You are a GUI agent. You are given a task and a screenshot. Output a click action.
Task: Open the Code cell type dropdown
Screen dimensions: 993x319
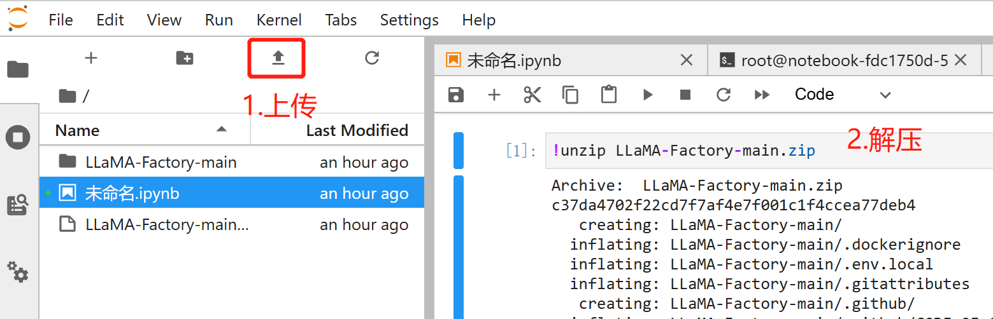pyautogui.click(x=842, y=95)
